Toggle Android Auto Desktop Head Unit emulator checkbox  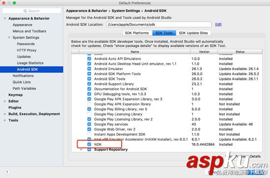point(89,64)
